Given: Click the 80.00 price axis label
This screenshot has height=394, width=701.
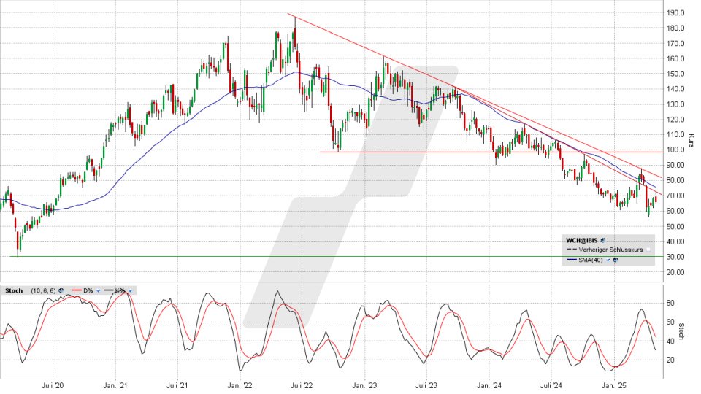Looking at the screenshot, I should coord(676,180).
